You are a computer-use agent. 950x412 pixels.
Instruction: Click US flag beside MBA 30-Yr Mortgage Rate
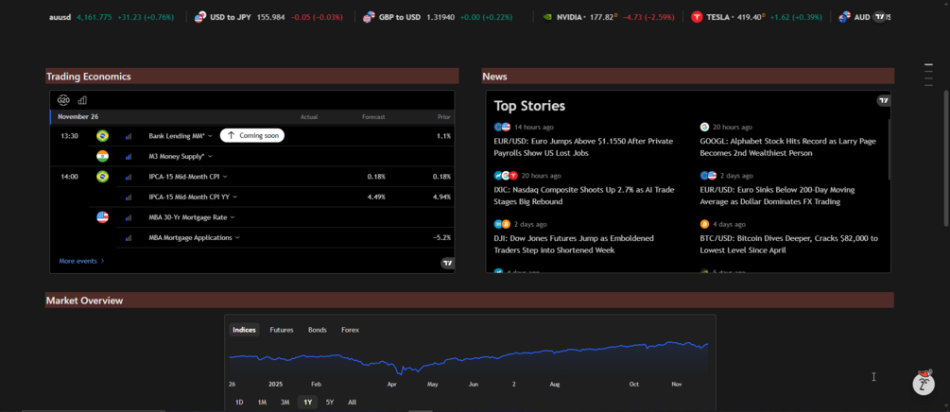point(102,217)
